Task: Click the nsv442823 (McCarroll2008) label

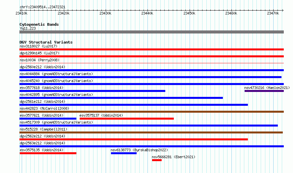Action: click(44, 108)
